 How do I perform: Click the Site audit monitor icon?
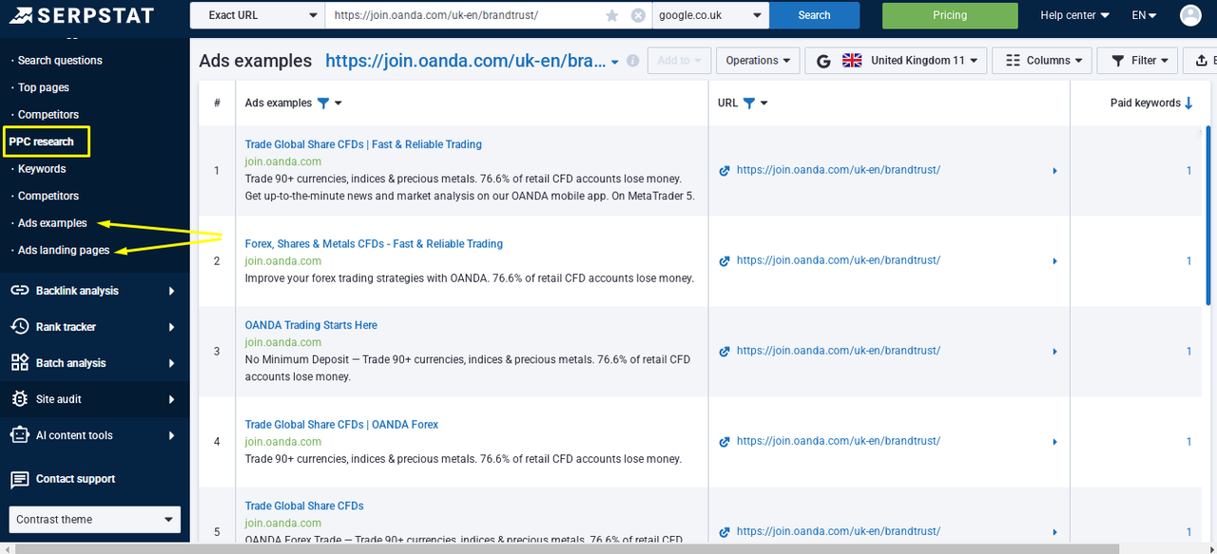(x=20, y=399)
